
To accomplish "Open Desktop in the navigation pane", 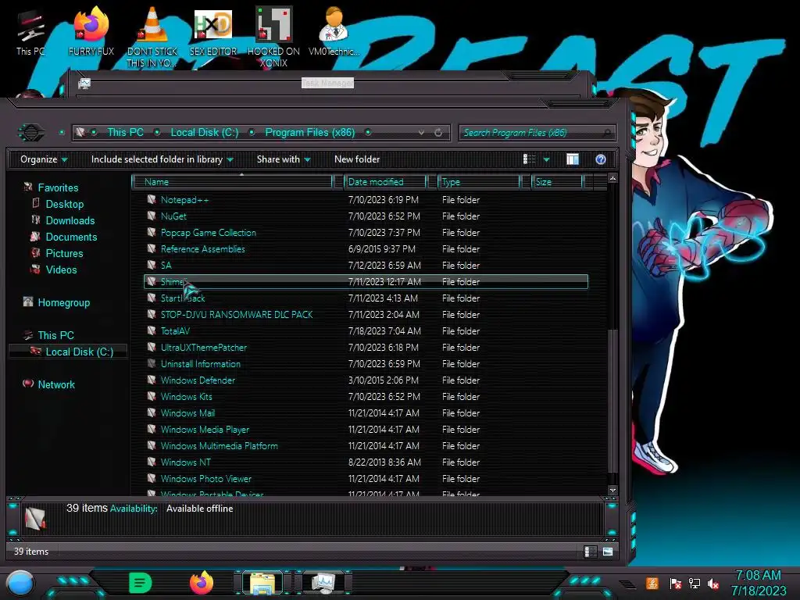I will [x=65, y=204].
